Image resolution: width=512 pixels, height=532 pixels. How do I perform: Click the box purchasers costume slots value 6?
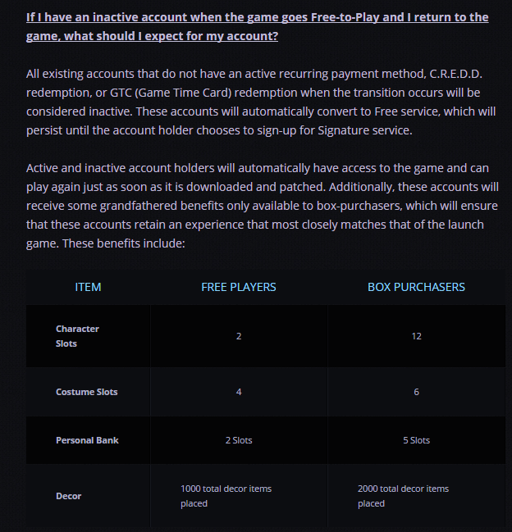(x=416, y=392)
